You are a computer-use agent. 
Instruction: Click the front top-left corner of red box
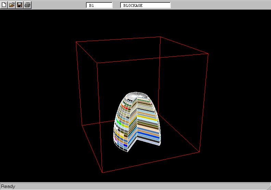(97, 63)
